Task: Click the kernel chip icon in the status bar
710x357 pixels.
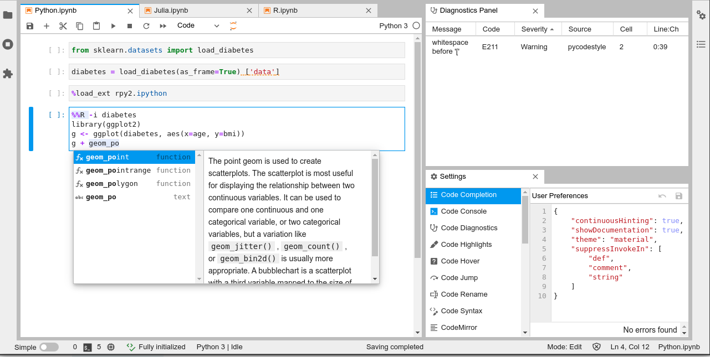Action: [x=111, y=347]
